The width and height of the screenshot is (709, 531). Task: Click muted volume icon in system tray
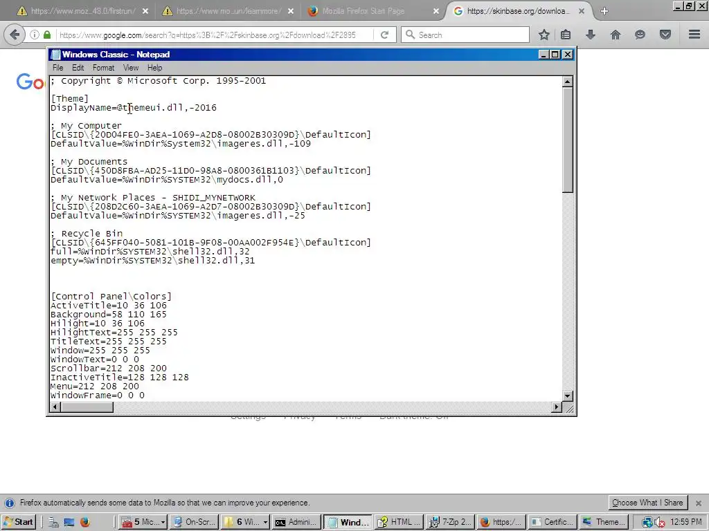coord(659,523)
